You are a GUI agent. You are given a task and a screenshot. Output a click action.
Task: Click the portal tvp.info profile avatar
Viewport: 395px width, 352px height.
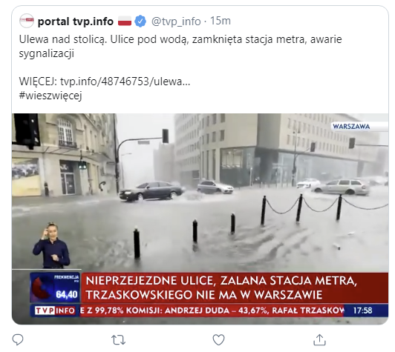pyautogui.click(x=27, y=21)
